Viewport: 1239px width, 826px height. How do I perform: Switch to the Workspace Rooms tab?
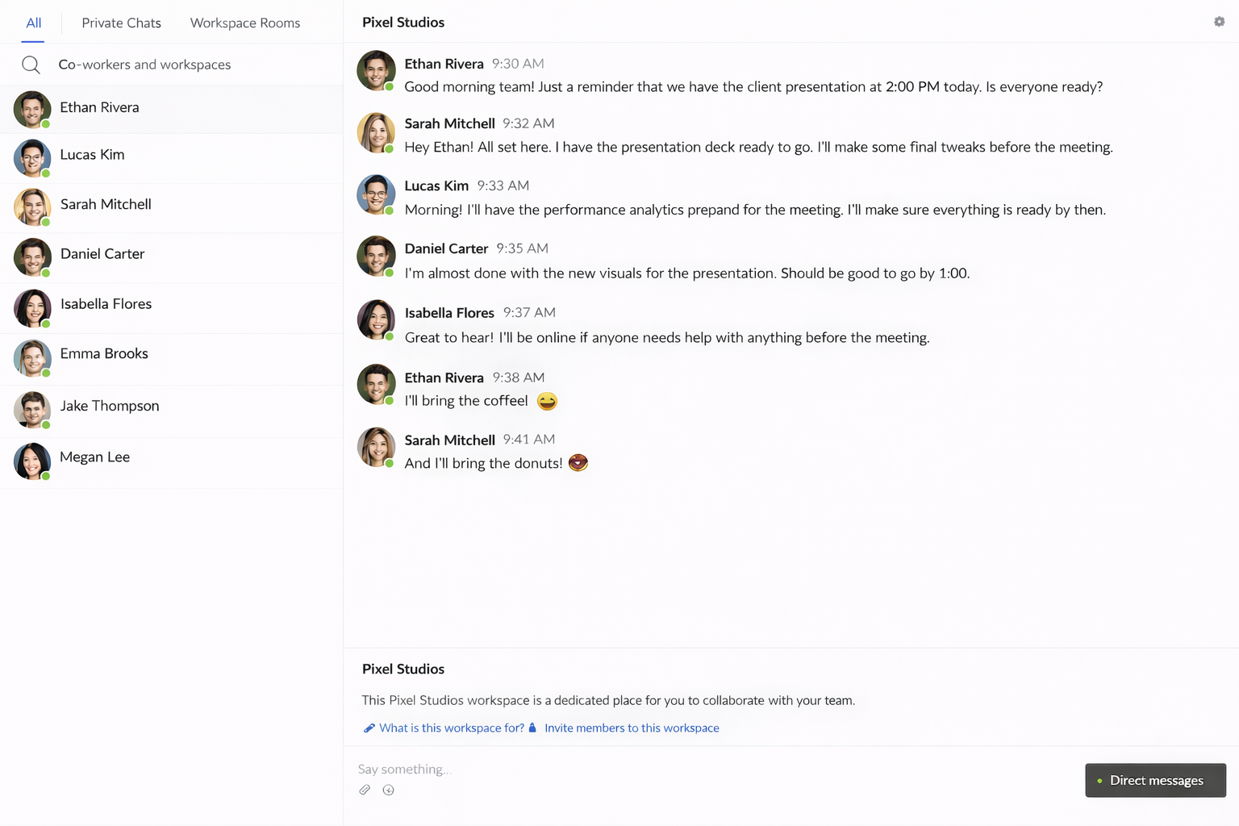(x=245, y=23)
